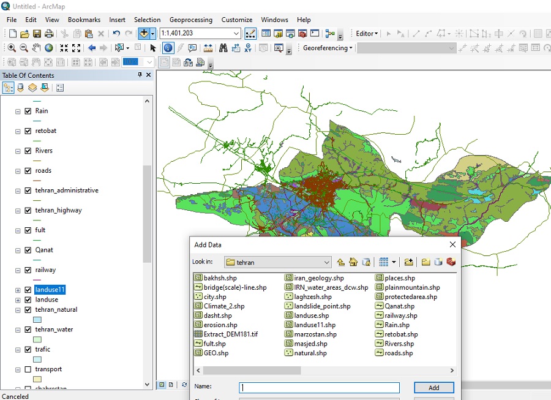Screen dimensions: 551x400
Task: Open the Editor Toolbar icon
Action: 250,34
